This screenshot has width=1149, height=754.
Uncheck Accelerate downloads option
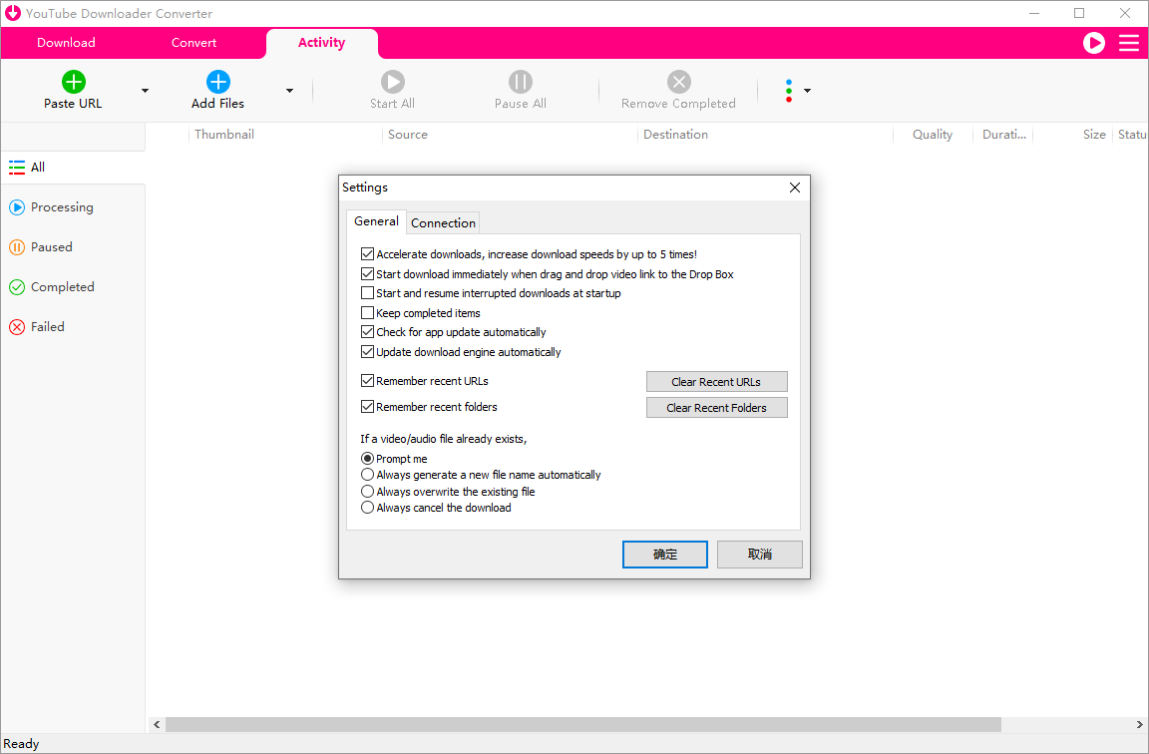click(x=367, y=253)
